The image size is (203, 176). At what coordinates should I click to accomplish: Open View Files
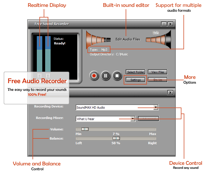pyautogui.click(x=157, y=72)
